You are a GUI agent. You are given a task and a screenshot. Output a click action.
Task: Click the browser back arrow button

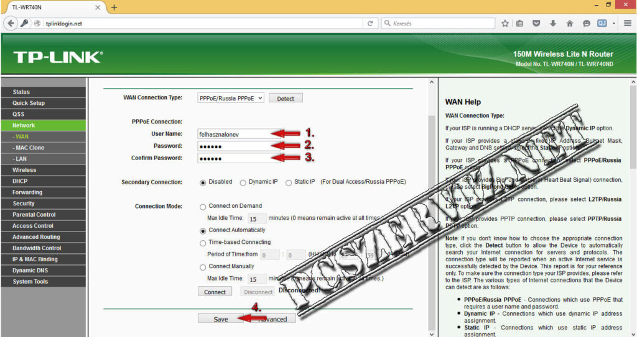[x=11, y=24]
